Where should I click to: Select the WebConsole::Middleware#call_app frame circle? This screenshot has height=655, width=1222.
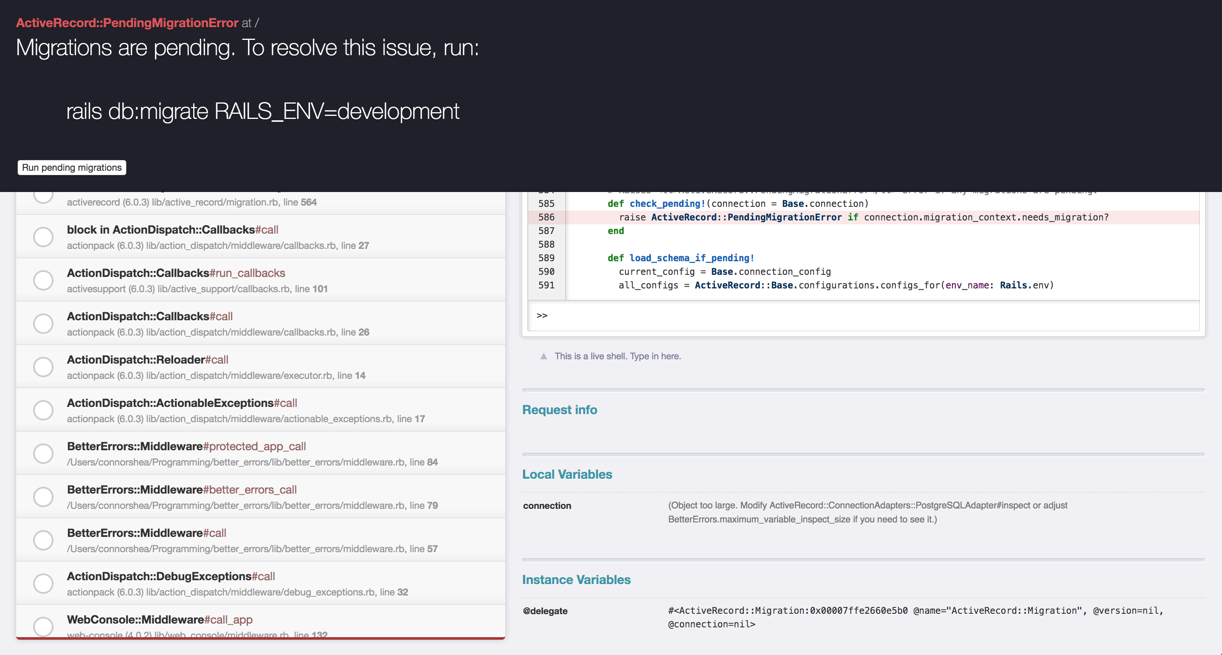(x=43, y=627)
